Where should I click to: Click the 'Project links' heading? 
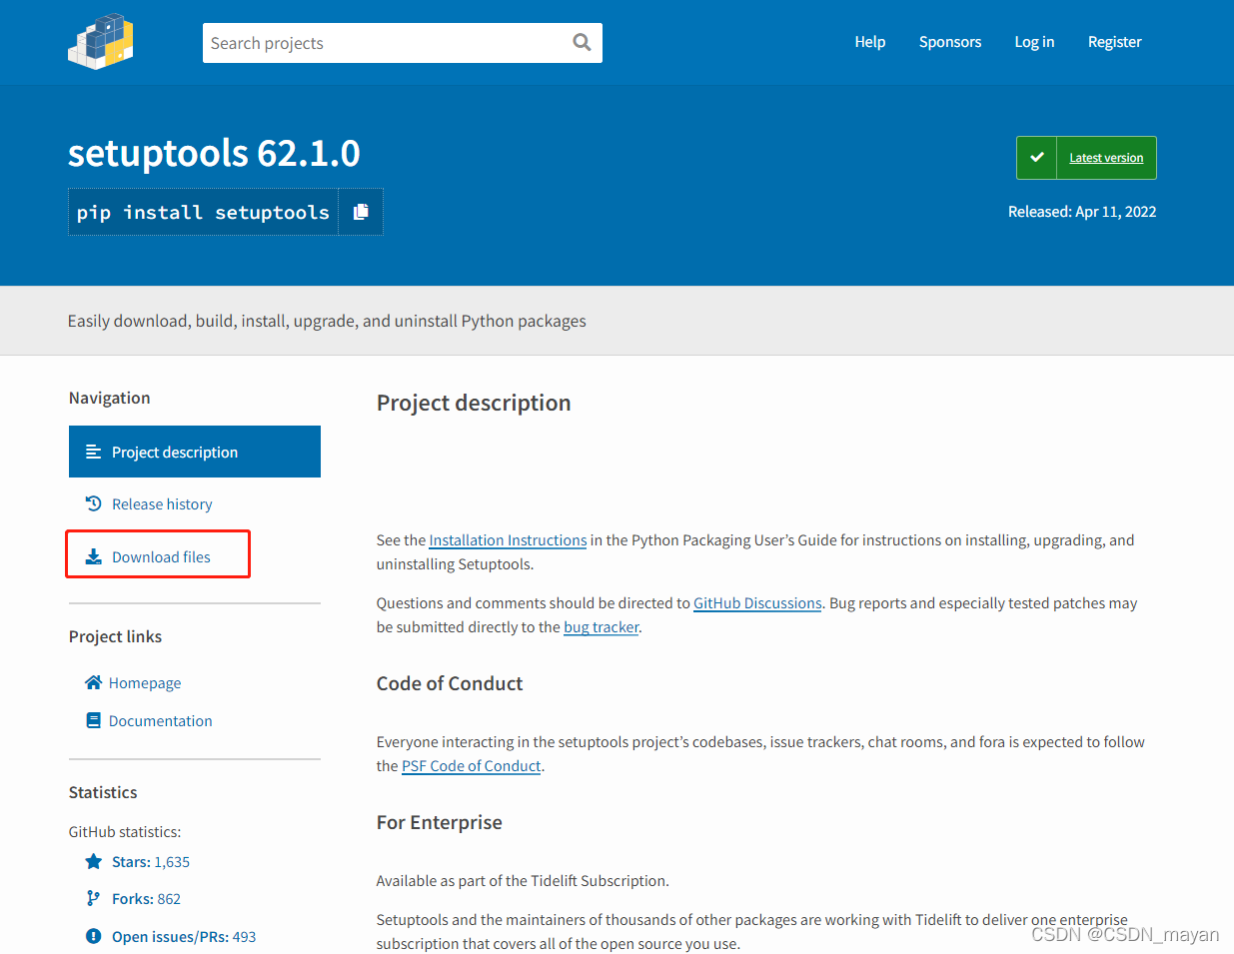pos(115,636)
